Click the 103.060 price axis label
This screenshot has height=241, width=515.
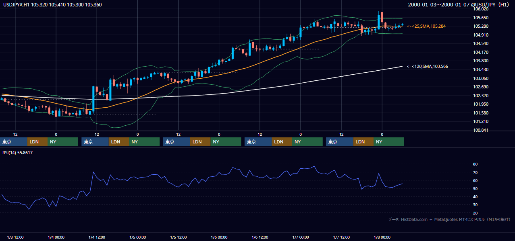481,78
